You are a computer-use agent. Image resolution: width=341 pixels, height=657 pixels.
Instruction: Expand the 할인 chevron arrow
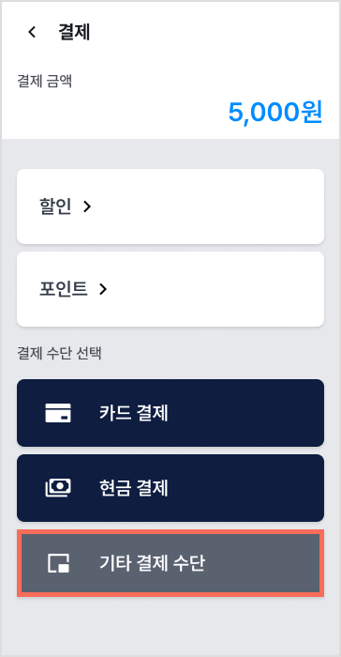tap(86, 206)
